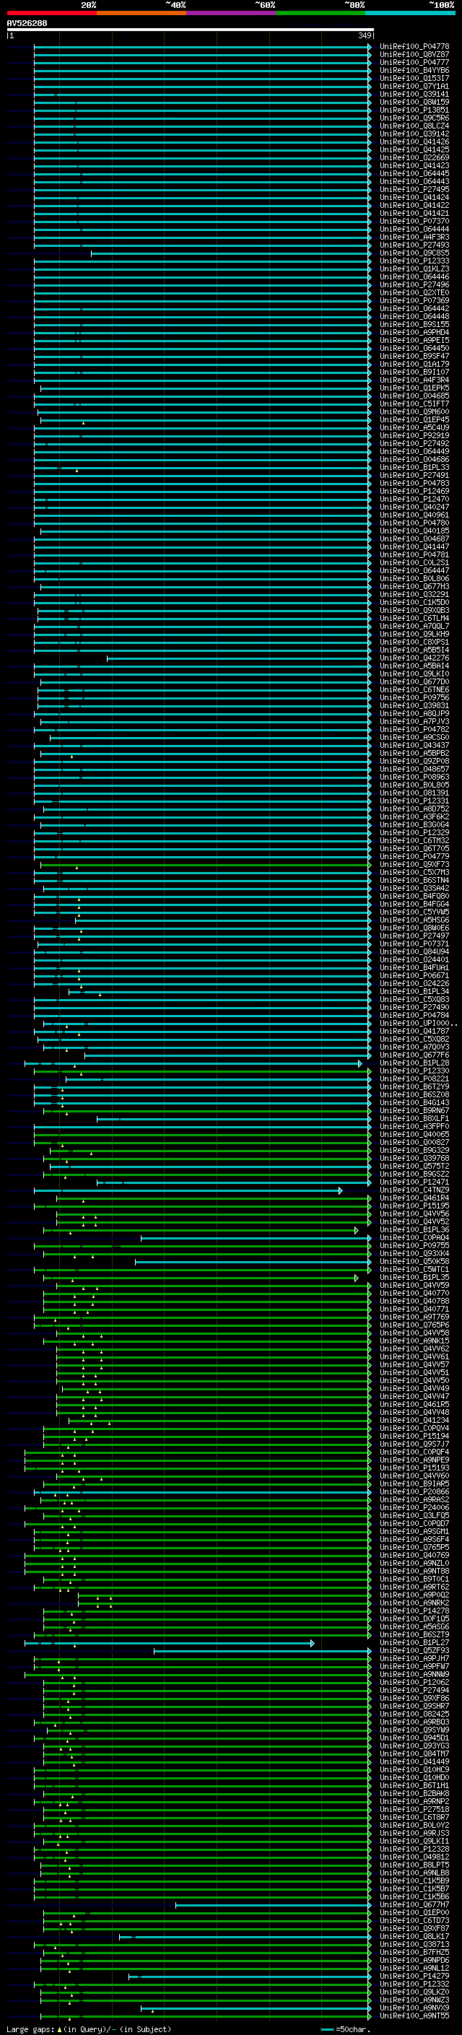Select label UniRef100_P12333
This screenshot has width=462, height=2035.
pos(414,261)
